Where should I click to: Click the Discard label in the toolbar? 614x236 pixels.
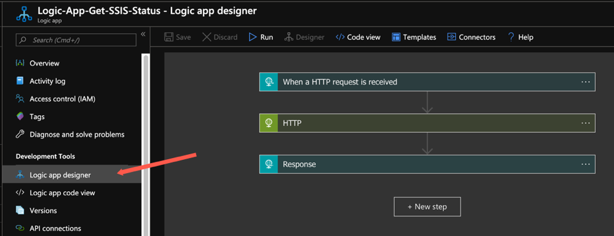coord(226,37)
